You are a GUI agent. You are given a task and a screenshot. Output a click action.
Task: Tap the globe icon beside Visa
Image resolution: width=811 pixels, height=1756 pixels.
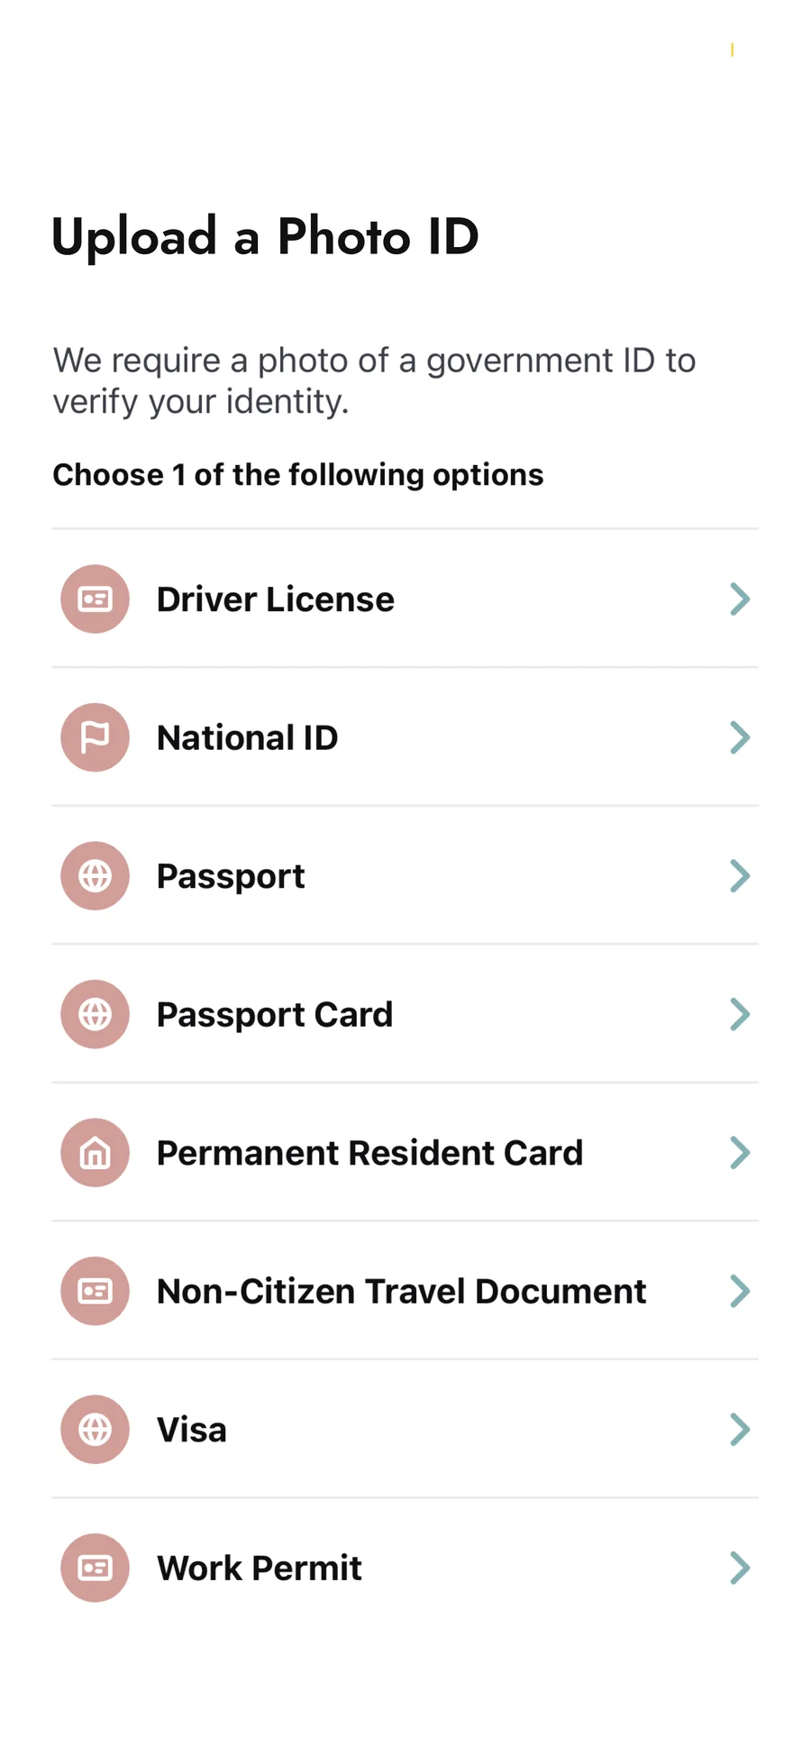coord(95,1429)
